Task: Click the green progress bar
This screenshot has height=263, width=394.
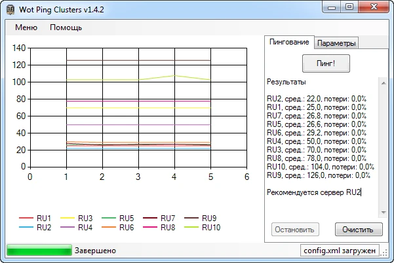Action: [39, 250]
